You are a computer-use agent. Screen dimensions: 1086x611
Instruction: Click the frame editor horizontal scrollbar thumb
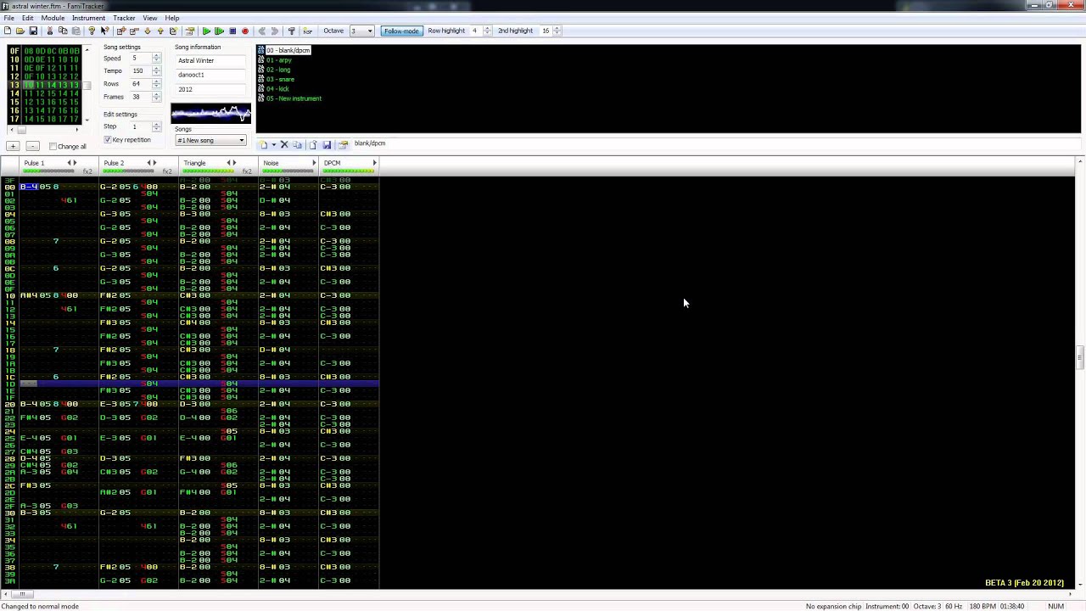pos(21,130)
